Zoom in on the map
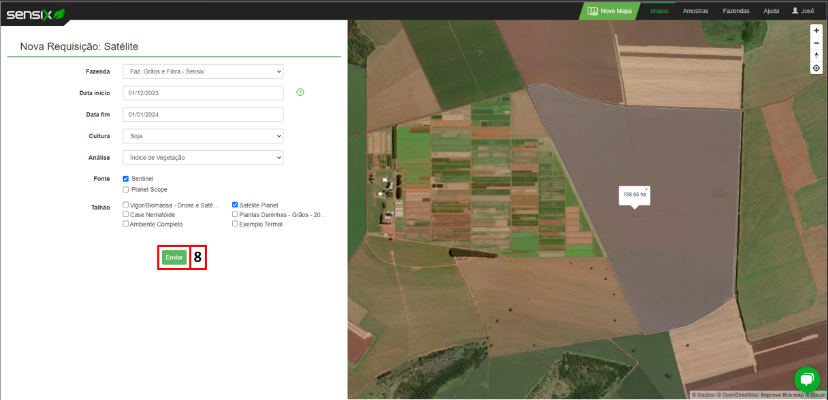This screenshot has width=828, height=400. pos(816,31)
